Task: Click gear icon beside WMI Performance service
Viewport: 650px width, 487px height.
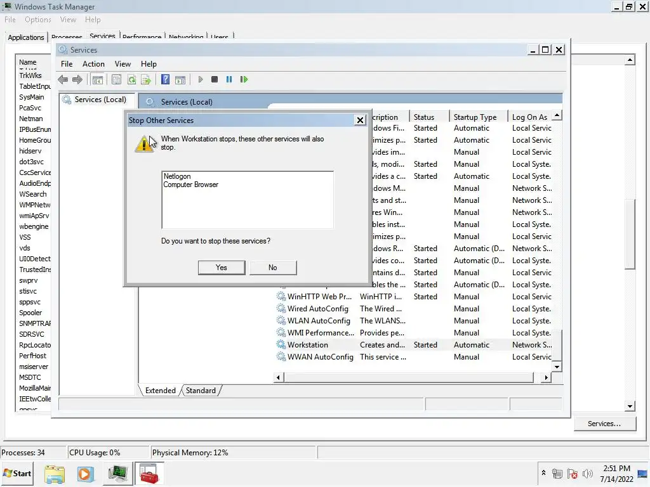Action: pos(281,332)
